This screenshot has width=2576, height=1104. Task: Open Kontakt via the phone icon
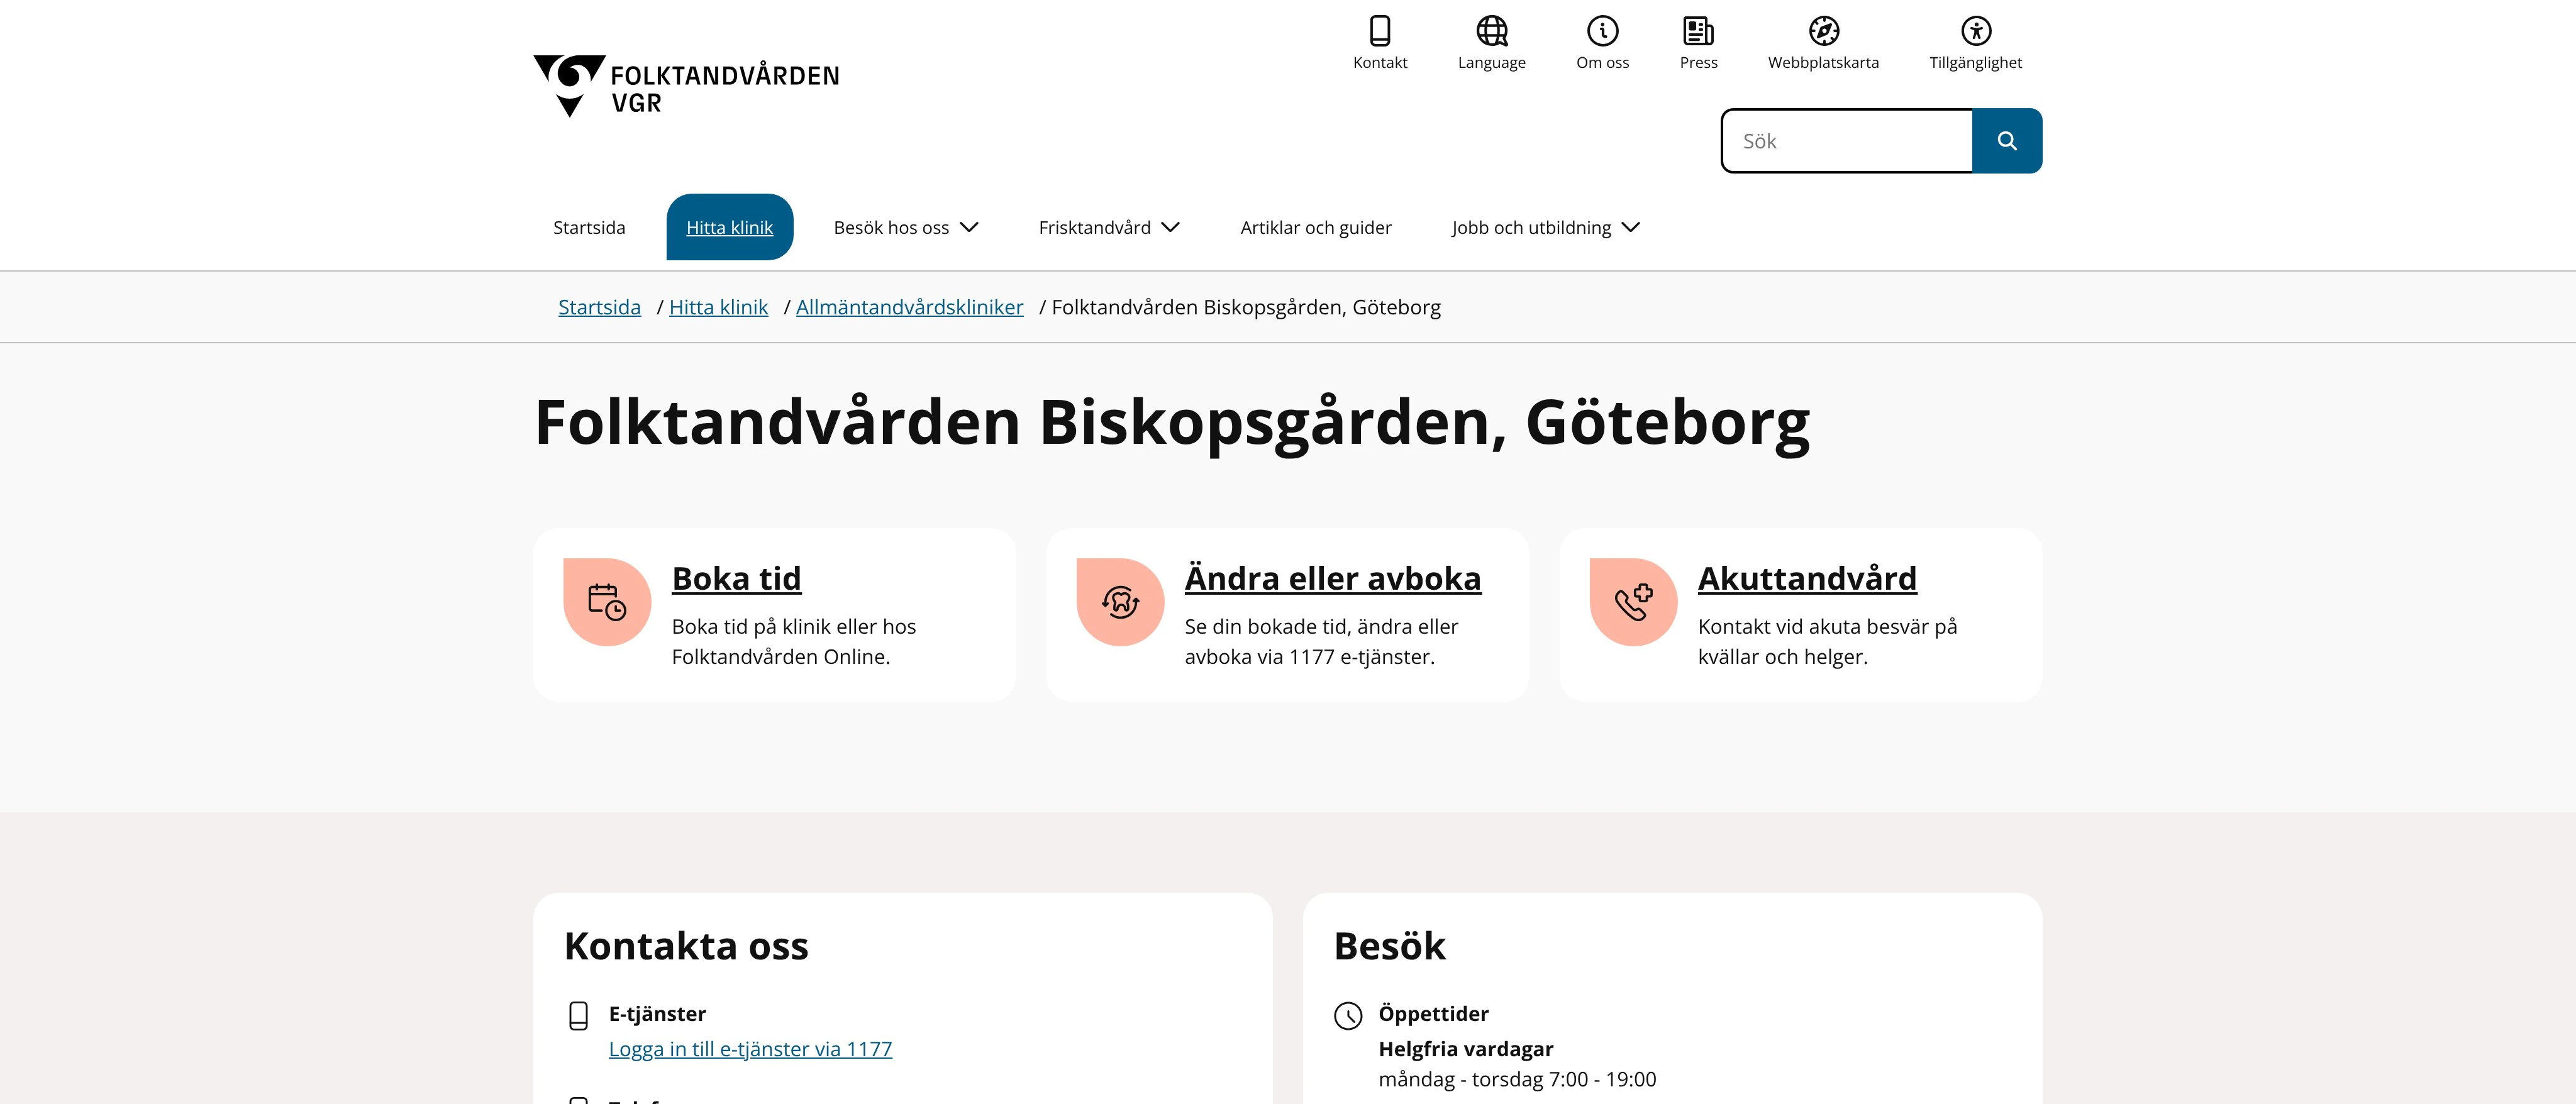click(x=1380, y=31)
